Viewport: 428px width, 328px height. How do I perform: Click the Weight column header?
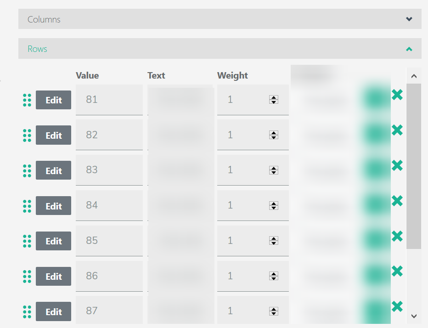pyautogui.click(x=232, y=76)
